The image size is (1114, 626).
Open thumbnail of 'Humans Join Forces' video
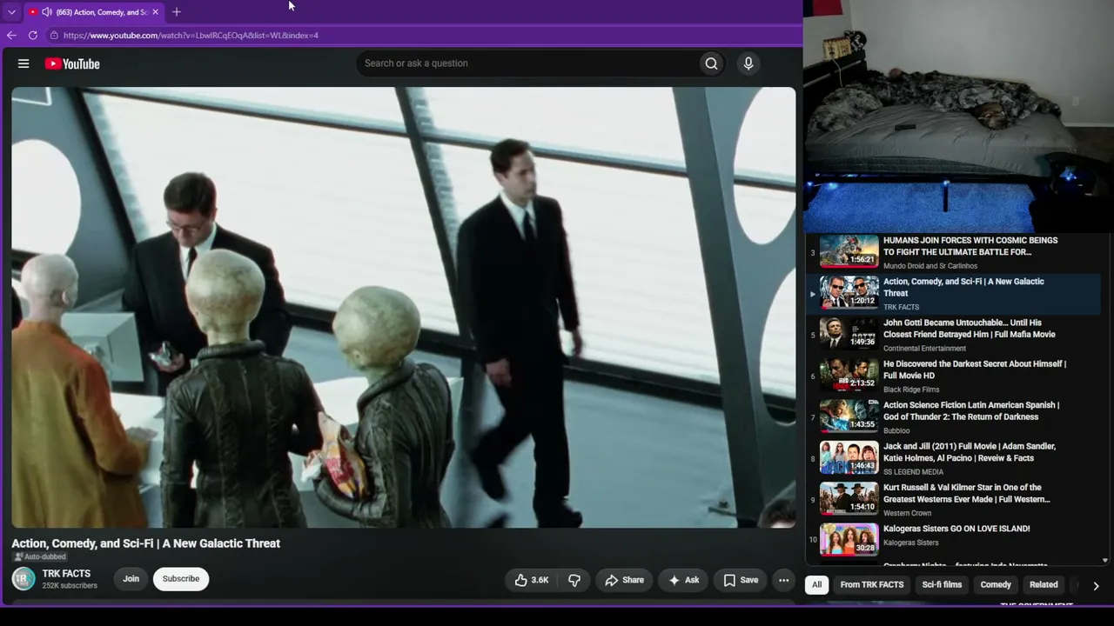point(849,251)
